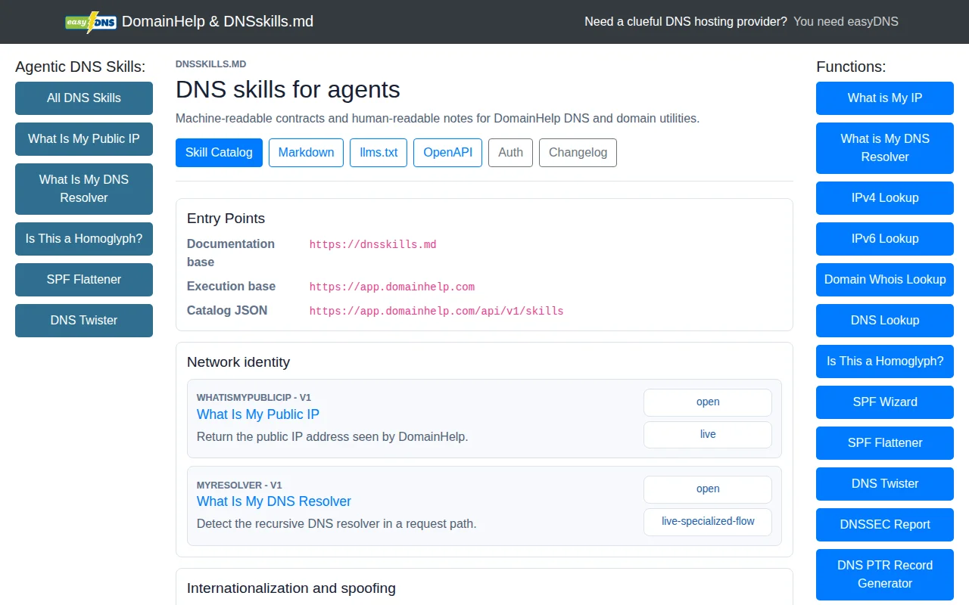Image resolution: width=969 pixels, height=605 pixels.
Task: Open the What Is My DNS Resolver skill link
Action: click(x=274, y=501)
